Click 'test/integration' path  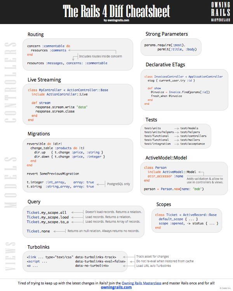coord(158,144)
